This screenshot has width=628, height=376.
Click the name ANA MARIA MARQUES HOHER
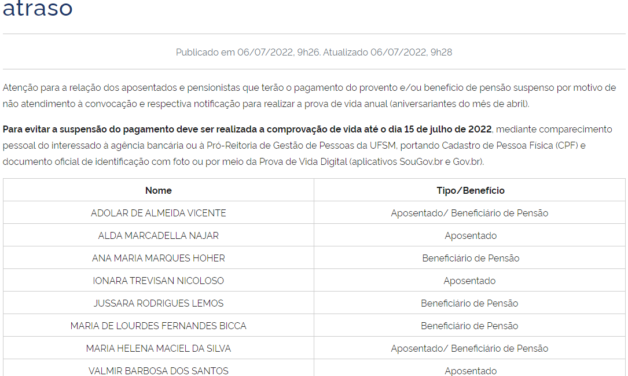pyautogui.click(x=158, y=258)
